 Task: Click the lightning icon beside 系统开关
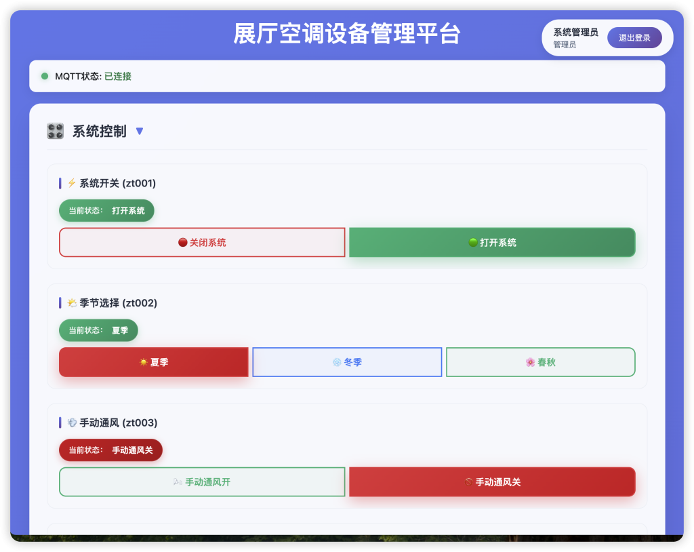click(72, 183)
